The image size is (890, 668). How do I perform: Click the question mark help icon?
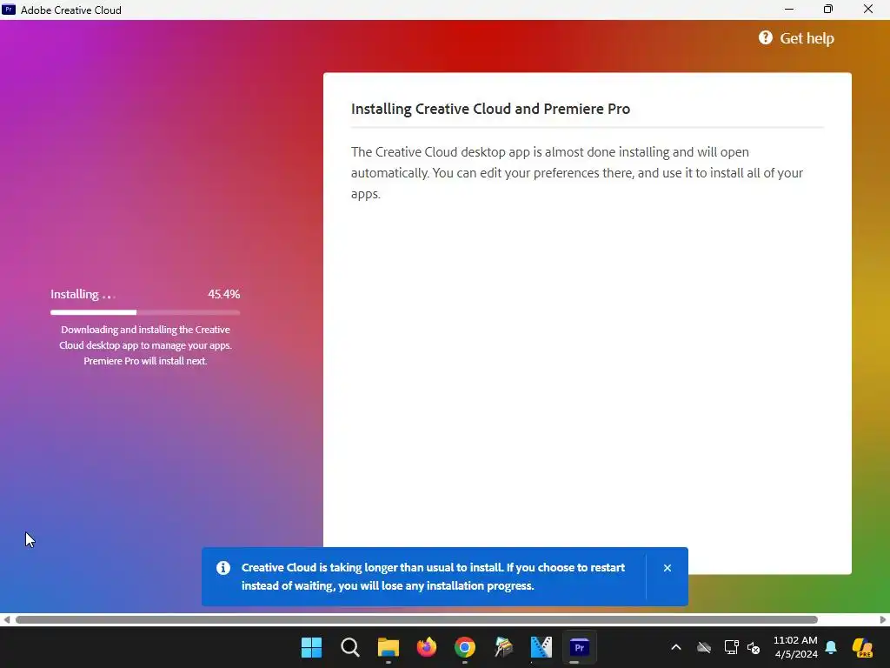(765, 37)
